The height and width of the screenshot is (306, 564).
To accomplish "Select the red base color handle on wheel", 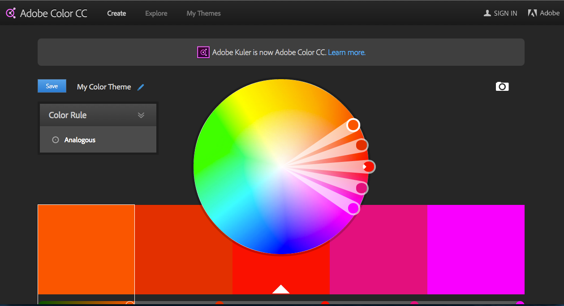I will (369, 167).
